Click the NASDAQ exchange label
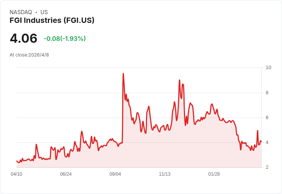The height and width of the screenshot is (194, 282). pyautogui.click(x=21, y=12)
